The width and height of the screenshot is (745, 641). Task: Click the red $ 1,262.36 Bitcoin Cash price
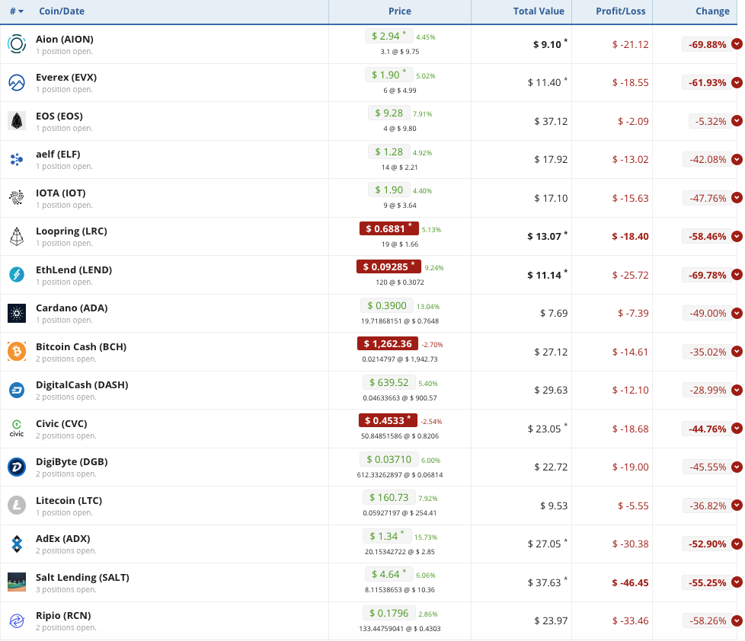pos(388,344)
